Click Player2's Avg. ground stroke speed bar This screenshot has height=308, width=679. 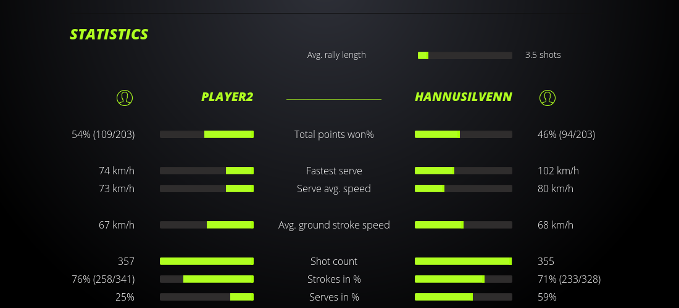(x=207, y=225)
